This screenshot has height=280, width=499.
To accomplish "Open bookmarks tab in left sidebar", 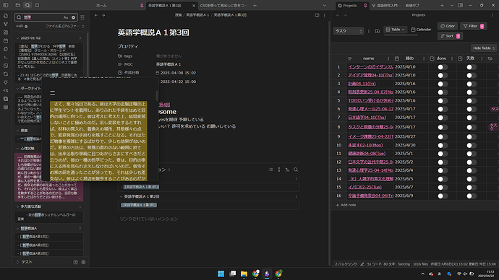I will 37,5.
